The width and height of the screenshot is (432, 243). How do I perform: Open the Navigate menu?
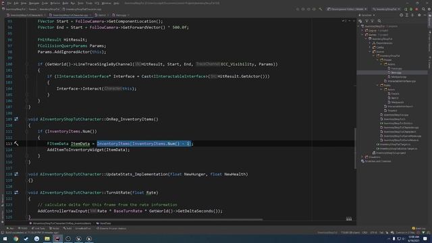34,3
